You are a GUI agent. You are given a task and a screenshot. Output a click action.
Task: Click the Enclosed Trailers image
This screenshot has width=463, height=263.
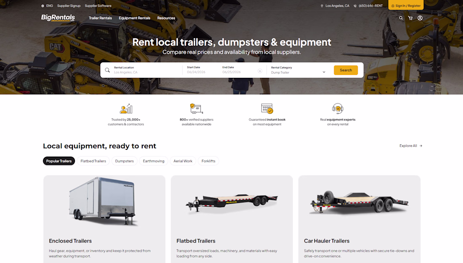pyautogui.click(x=104, y=201)
